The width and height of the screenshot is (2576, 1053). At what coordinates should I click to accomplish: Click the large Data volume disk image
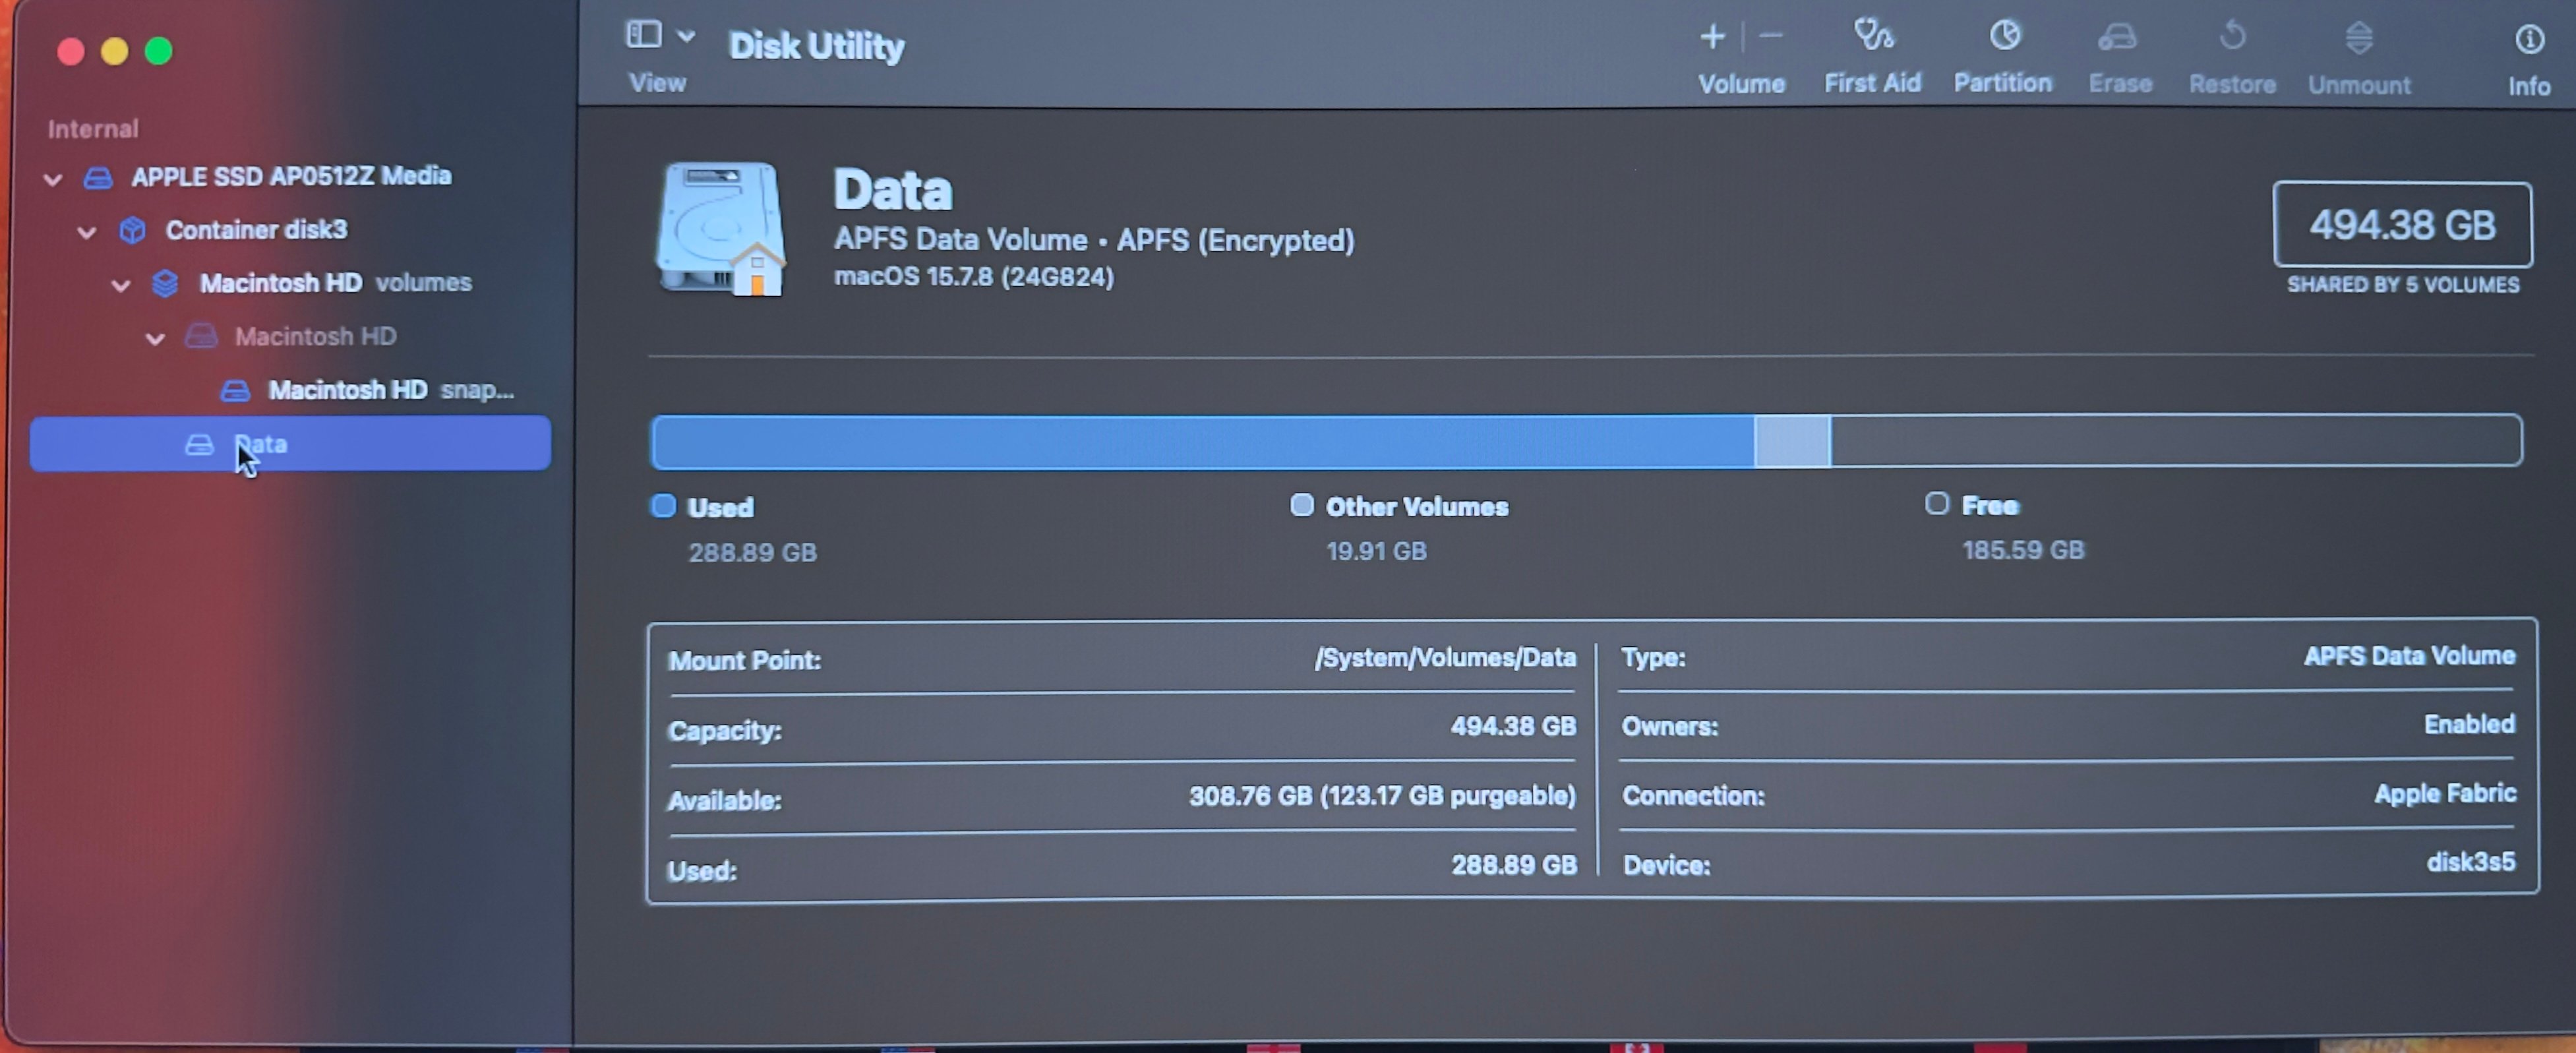(720, 229)
